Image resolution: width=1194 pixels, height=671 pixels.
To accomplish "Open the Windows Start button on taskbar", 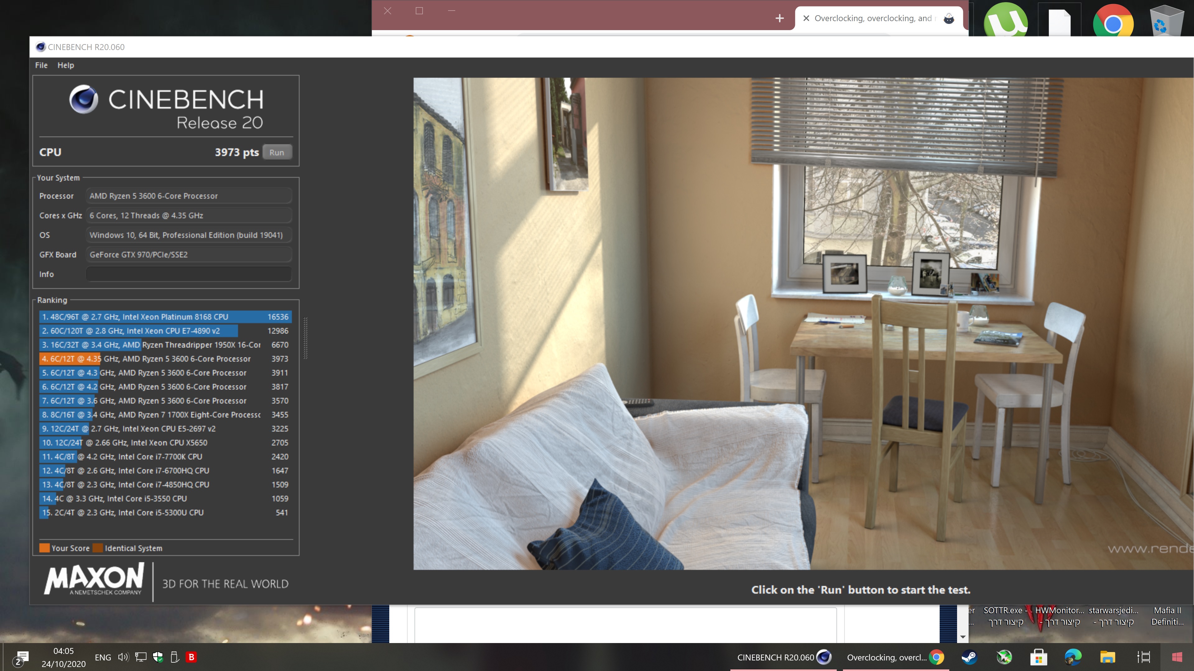I will coord(1177,657).
